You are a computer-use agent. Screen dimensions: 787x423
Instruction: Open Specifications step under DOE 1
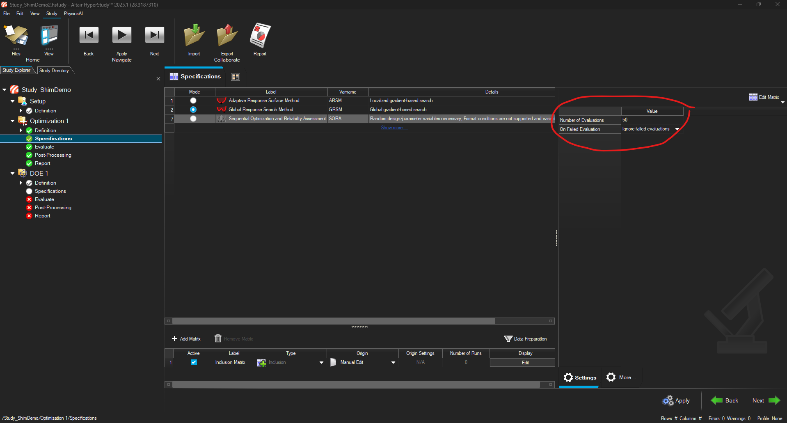(50, 191)
